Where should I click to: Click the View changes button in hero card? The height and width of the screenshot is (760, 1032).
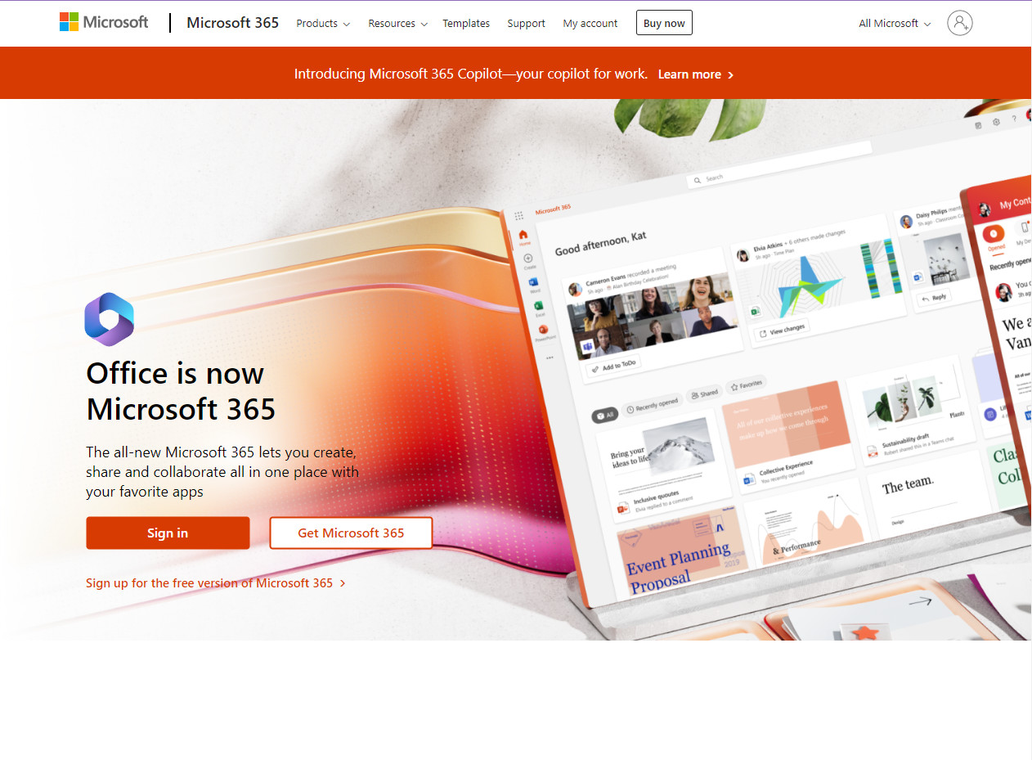coord(781,330)
